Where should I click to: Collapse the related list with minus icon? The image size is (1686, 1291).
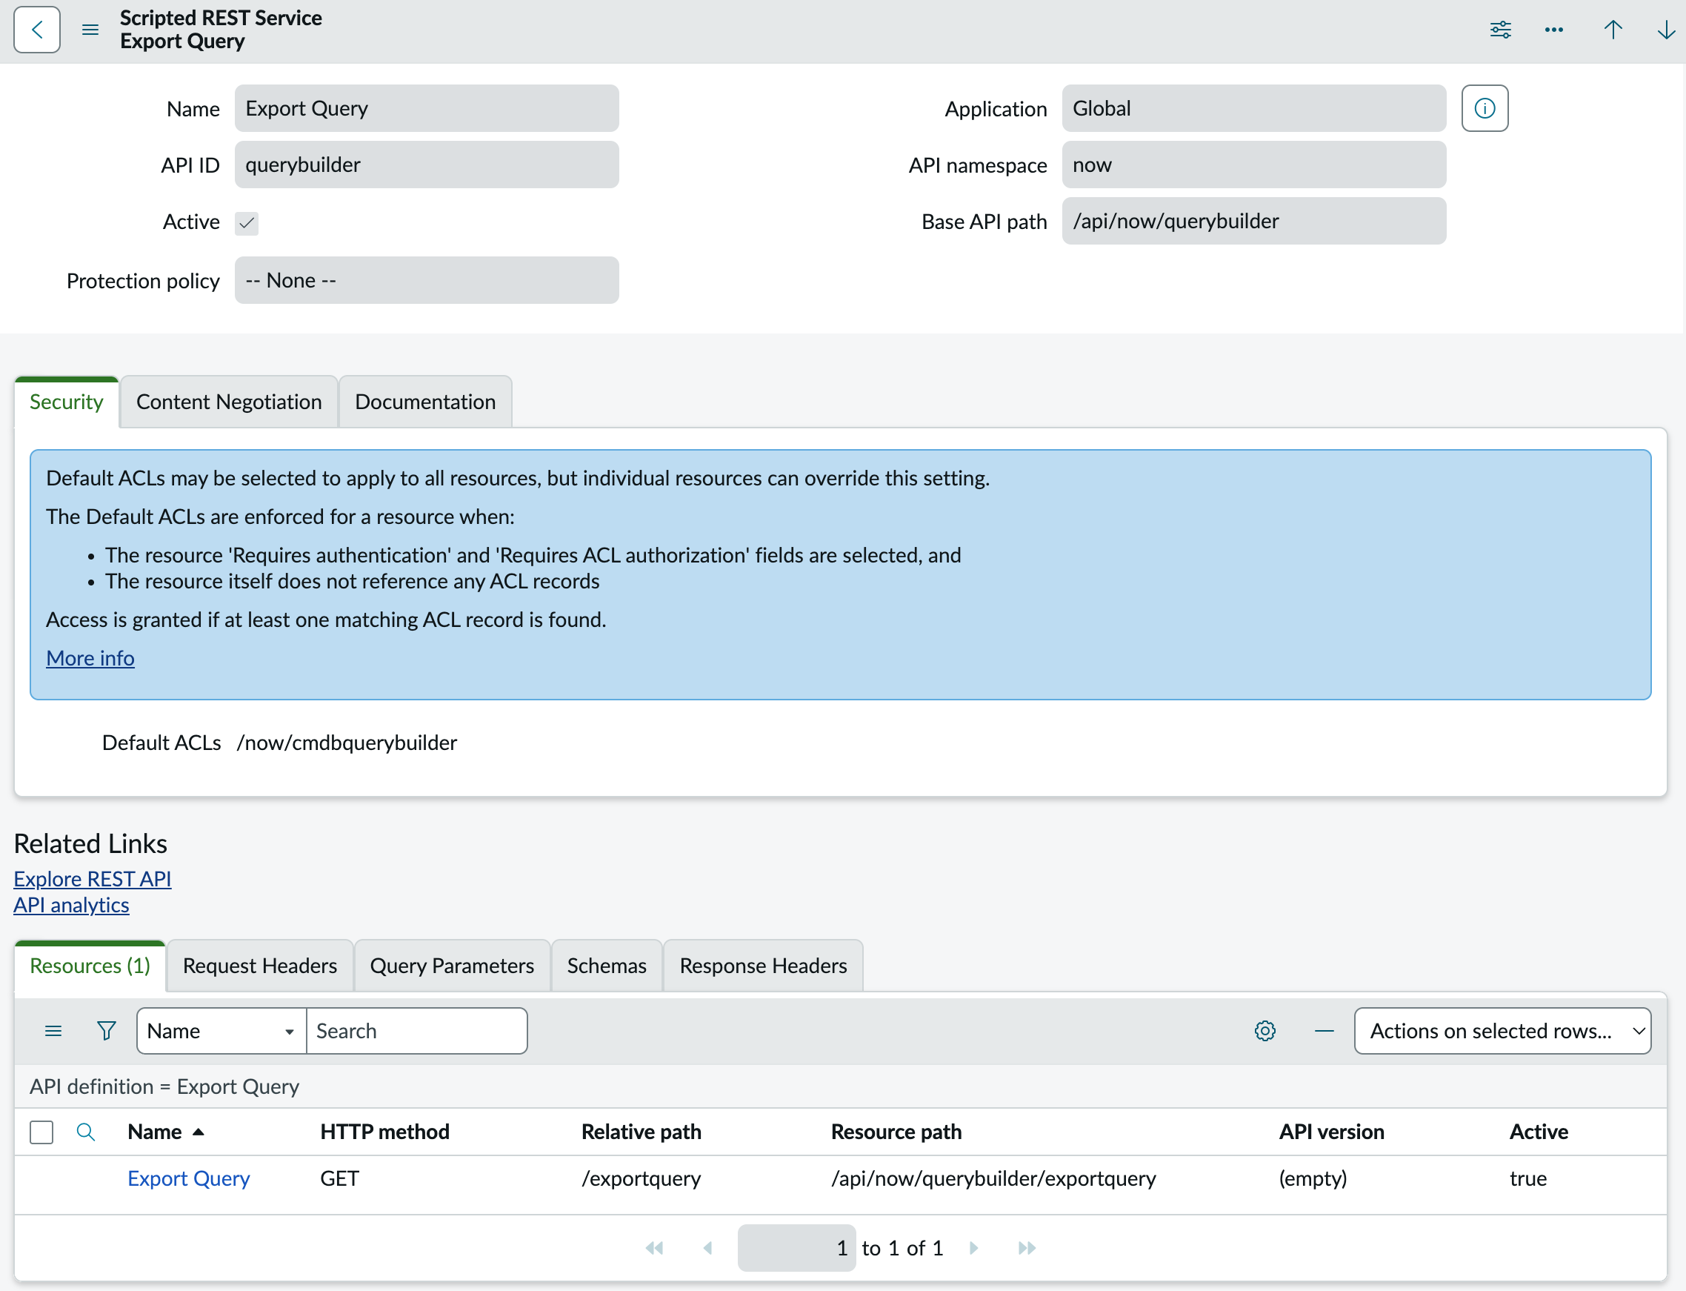click(1325, 1030)
